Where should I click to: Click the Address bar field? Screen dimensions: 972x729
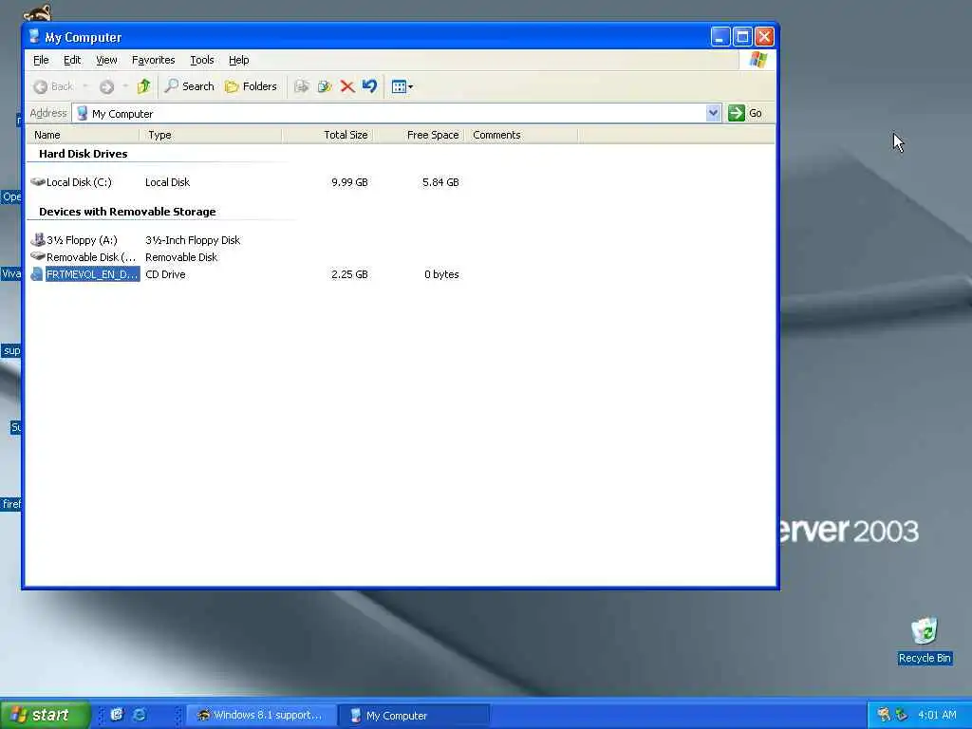click(397, 113)
